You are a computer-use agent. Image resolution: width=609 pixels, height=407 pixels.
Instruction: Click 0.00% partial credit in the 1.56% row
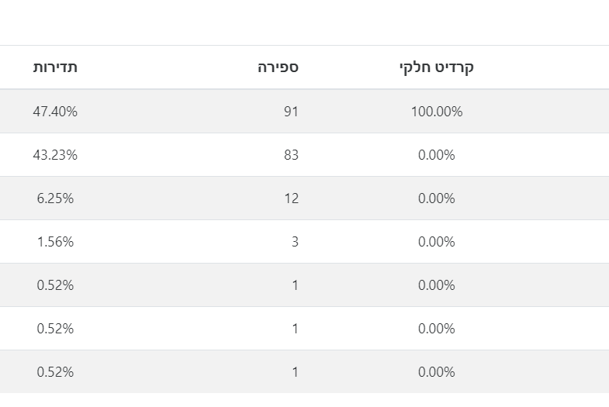(x=436, y=242)
